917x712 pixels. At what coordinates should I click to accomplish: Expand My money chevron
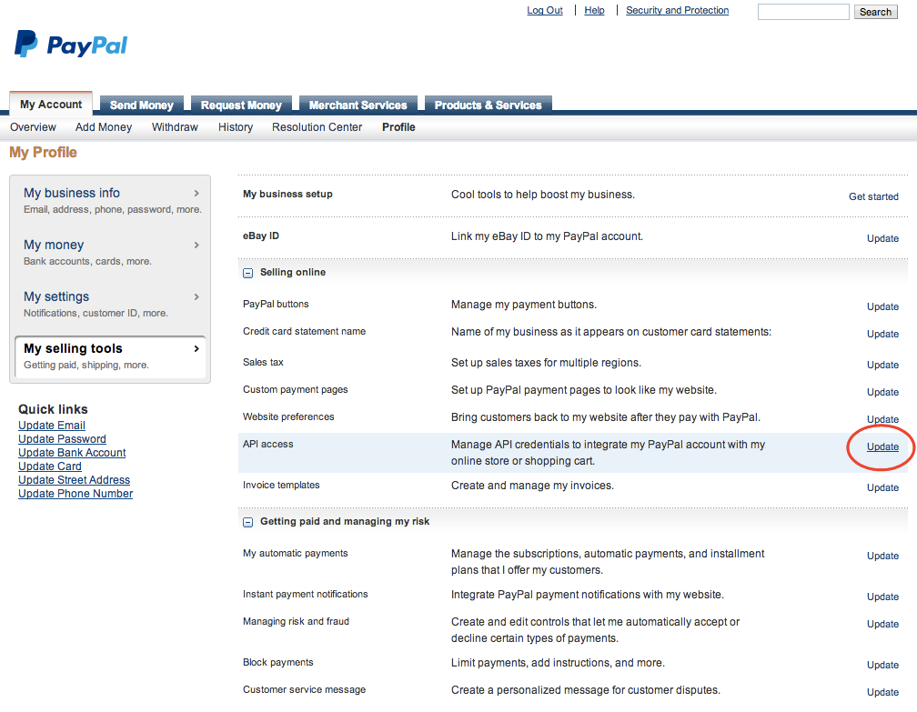coord(196,245)
